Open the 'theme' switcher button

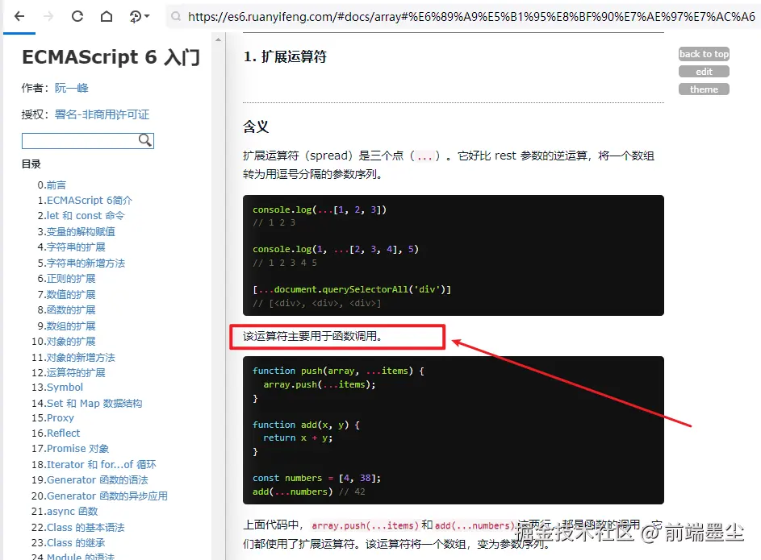point(703,89)
